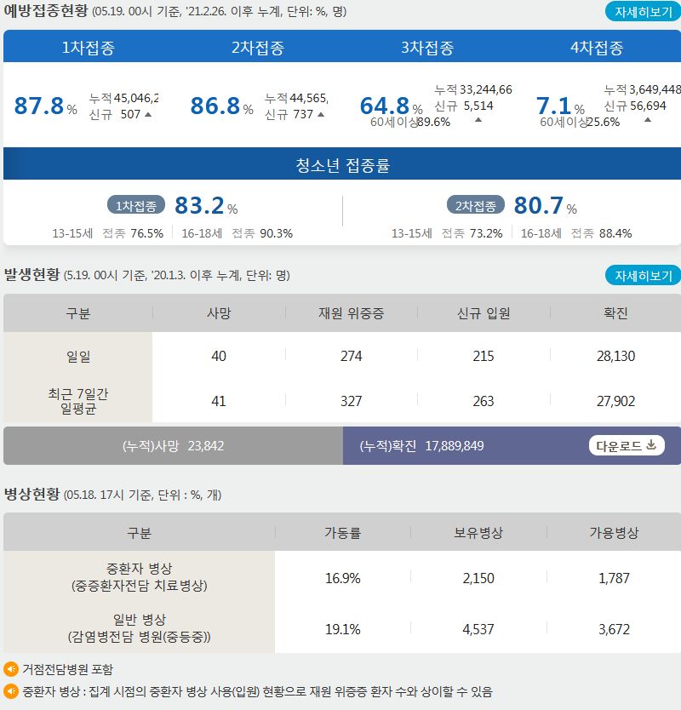This screenshot has width=681, height=710.
Task: Click the up-arrow icon below 신규 56,694
Action: point(648,120)
